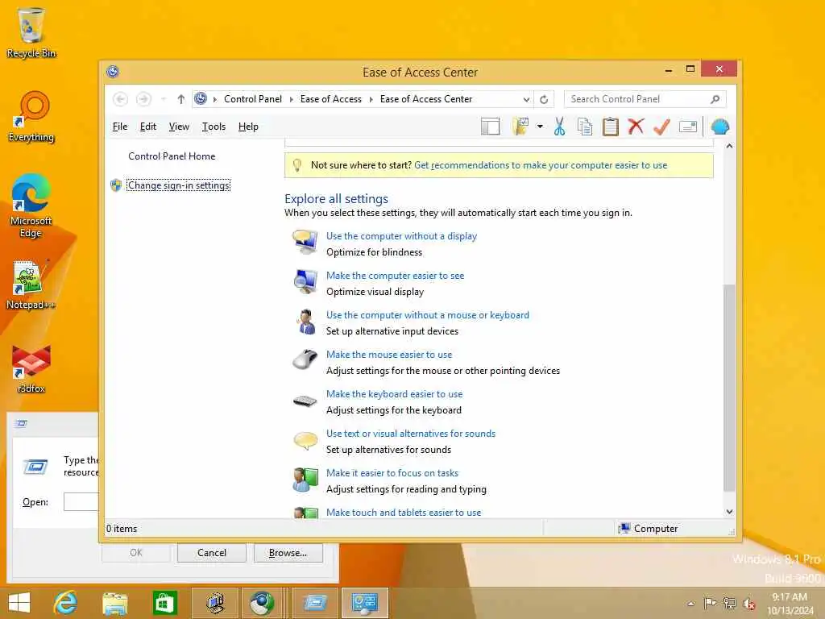Open the Help menu

tap(248, 127)
